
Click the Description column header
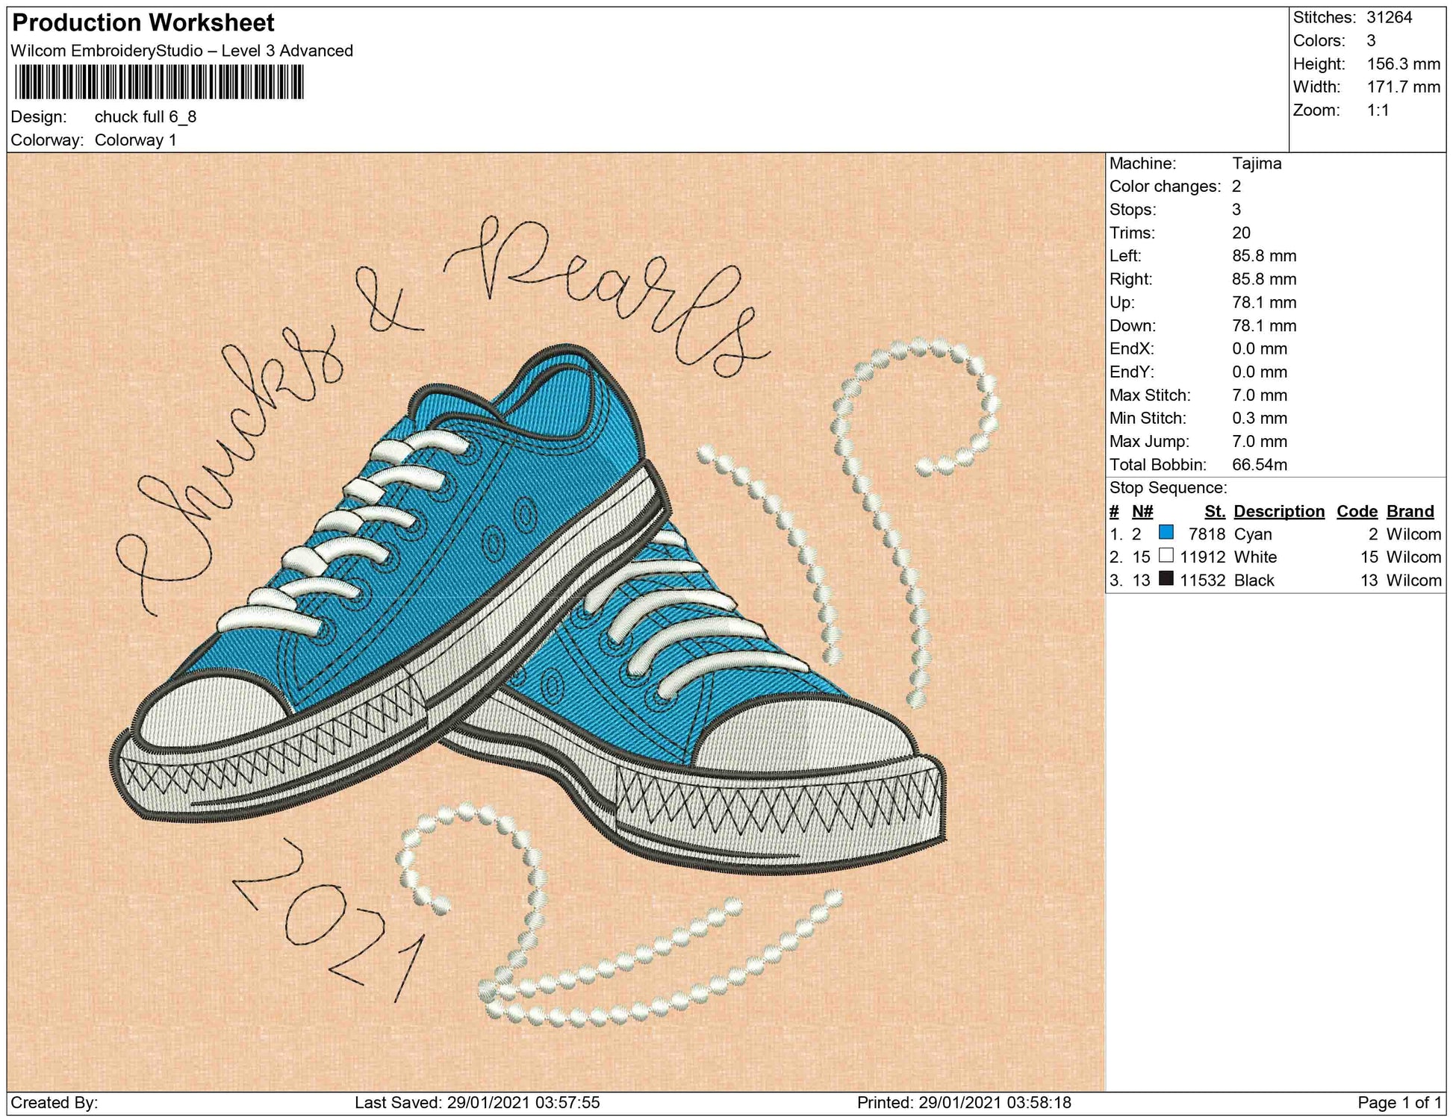pos(1278,511)
